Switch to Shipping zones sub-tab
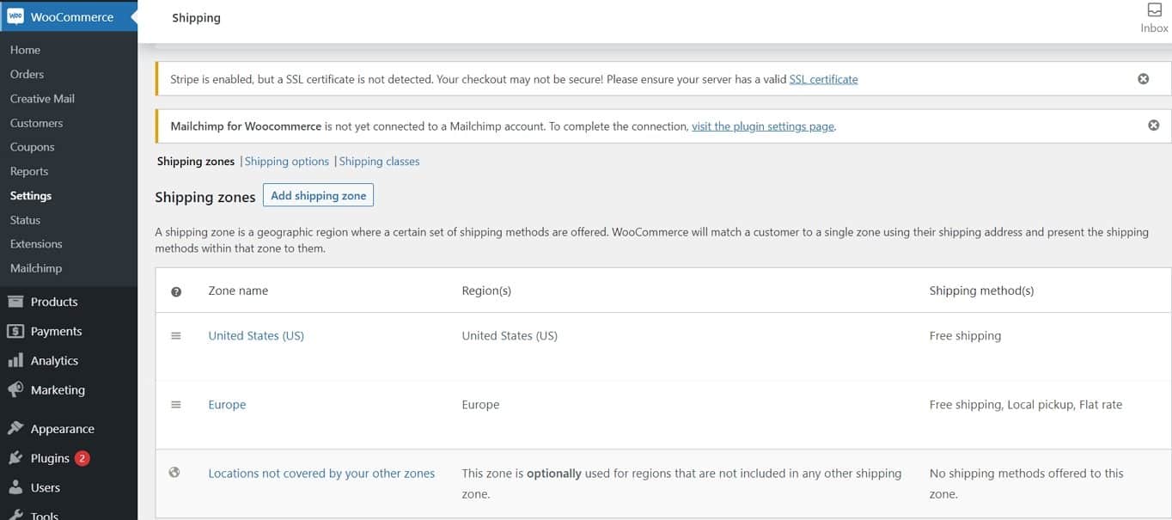The image size is (1172, 520). point(196,161)
